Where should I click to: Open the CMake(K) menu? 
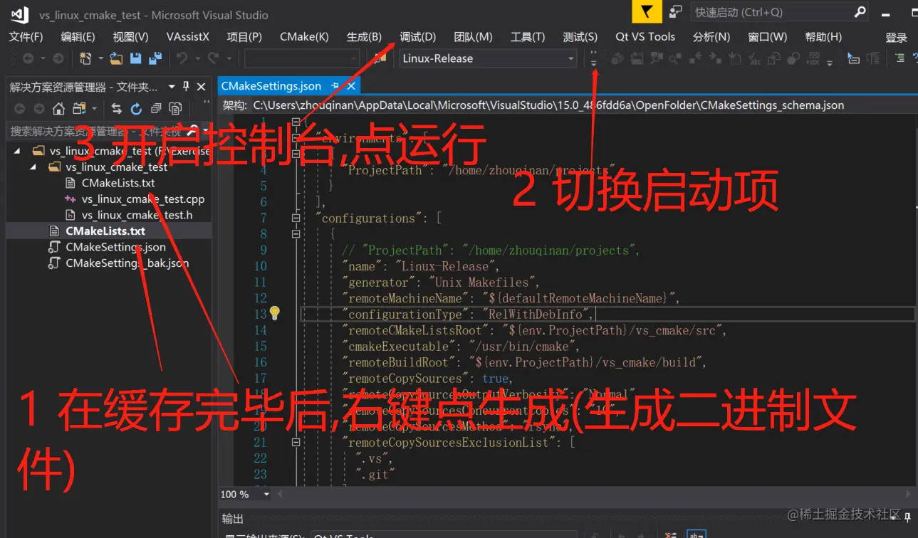click(304, 37)
